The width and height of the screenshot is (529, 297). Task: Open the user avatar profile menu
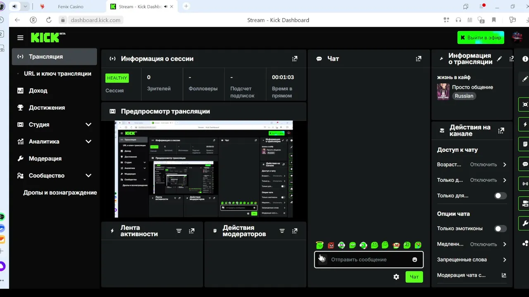point(517,38)
